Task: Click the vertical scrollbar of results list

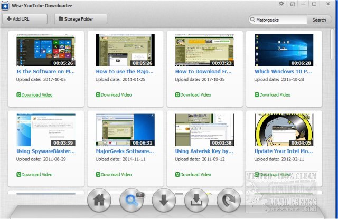Action: pyautogui.click(x=332, y=44)
